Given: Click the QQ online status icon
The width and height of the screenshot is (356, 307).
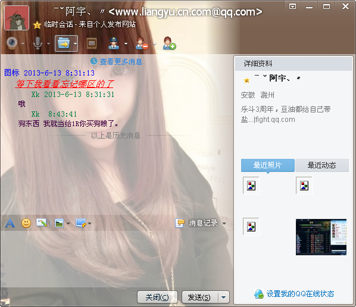Looking at the screenshot, I should (x=259, y=294).
